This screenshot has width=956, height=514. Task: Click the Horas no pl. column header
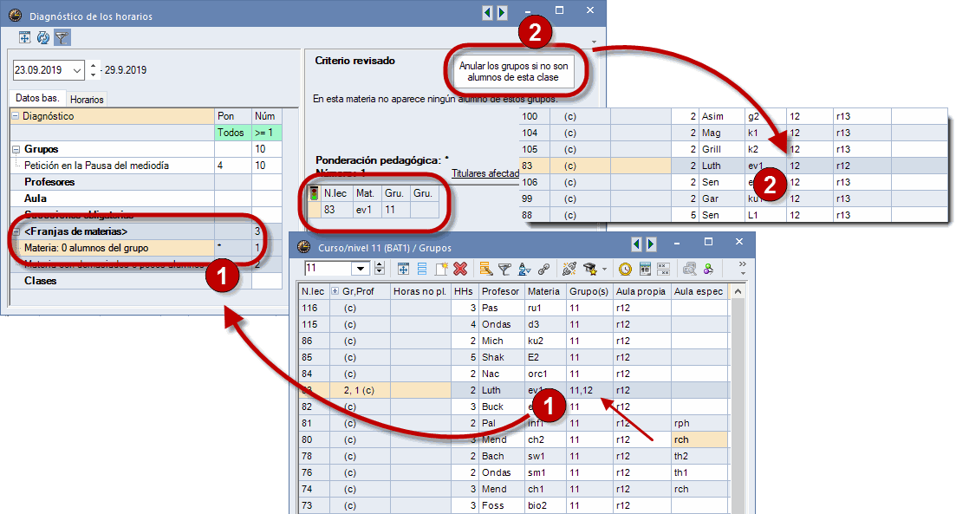pyautogui.click(x=419, y=291)
